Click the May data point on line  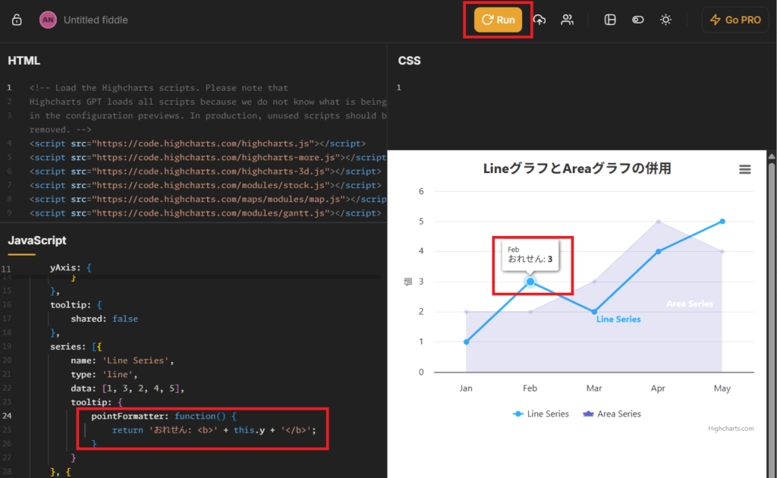coord(722,222)
